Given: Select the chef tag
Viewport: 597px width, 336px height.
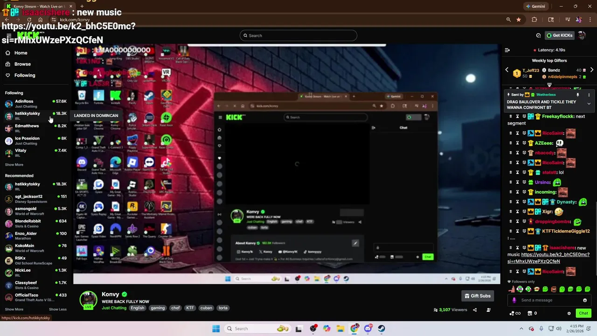Looking at the screenshot, I should pyautogui.click(x=175, y=308).
